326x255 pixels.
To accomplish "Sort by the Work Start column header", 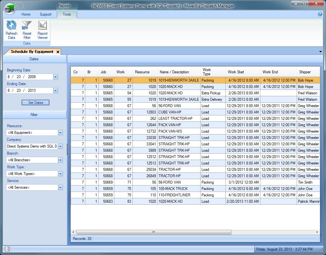I will point(236,72).
